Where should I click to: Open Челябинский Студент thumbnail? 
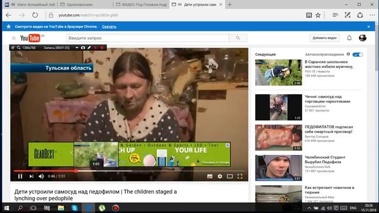coord(278,168)
